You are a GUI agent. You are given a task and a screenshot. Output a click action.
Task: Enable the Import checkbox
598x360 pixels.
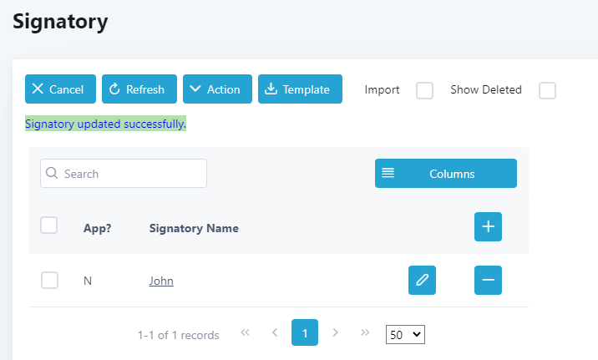pyautogui.click(x=424, y=90)
